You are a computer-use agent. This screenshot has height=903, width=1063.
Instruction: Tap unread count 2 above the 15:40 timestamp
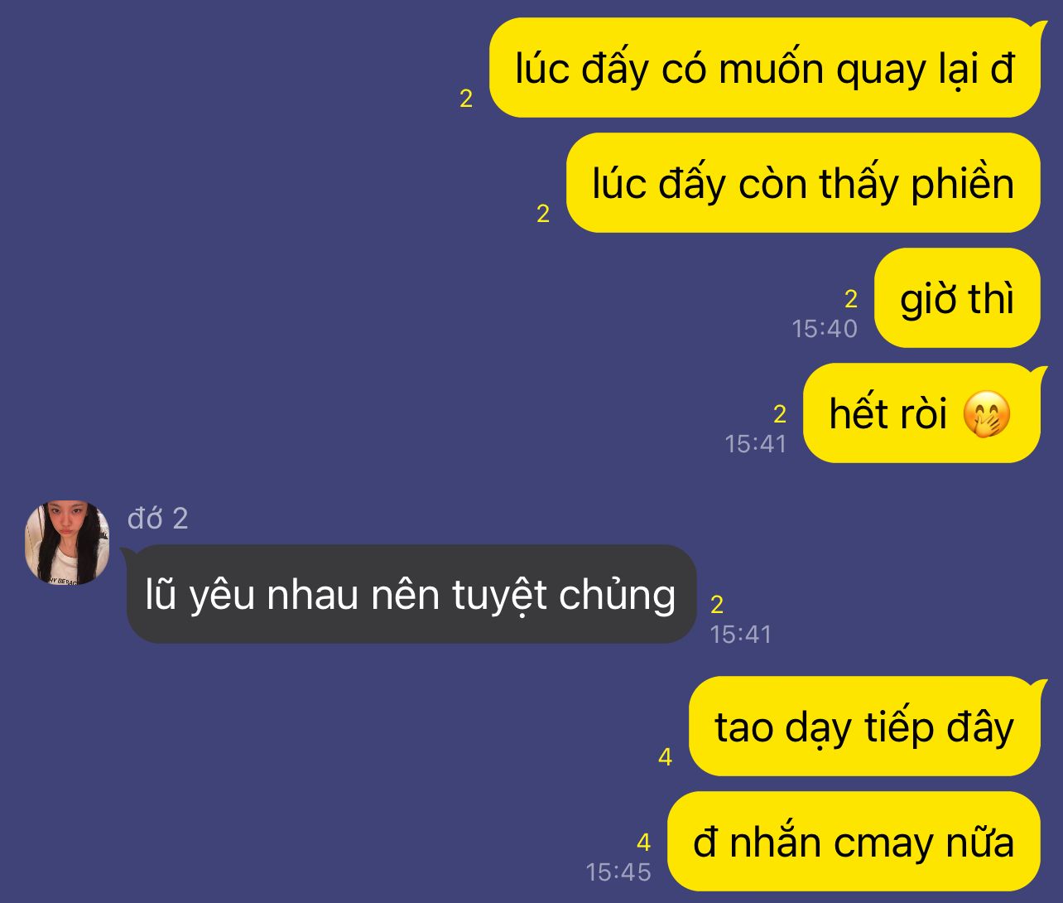tap(851, 299)
